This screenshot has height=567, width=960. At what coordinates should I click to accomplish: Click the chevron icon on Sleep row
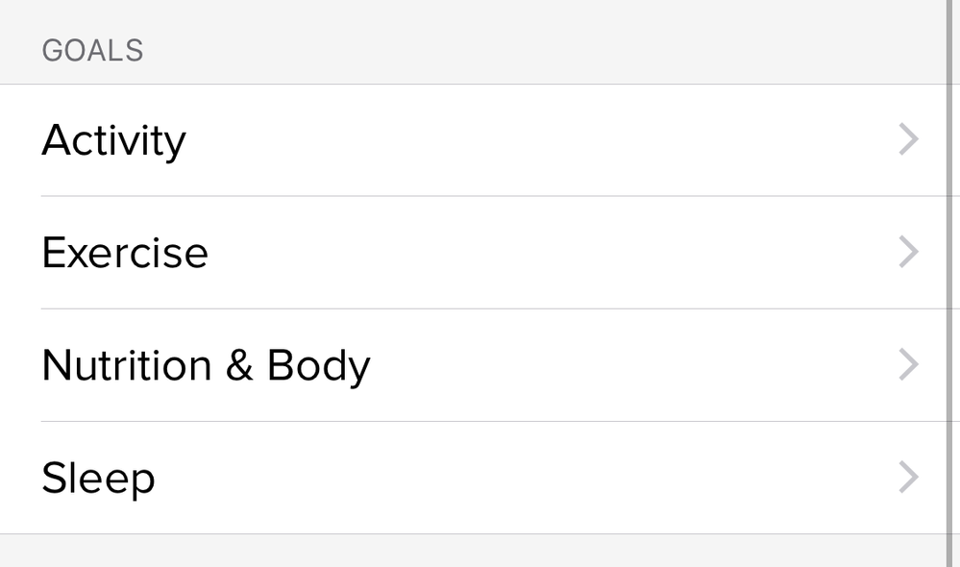pyautogui.click(x=908, y=478)
